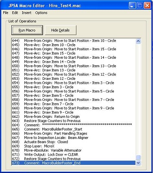Open the File menu
This screenshot has height=173, width=153.
point(6,13)
